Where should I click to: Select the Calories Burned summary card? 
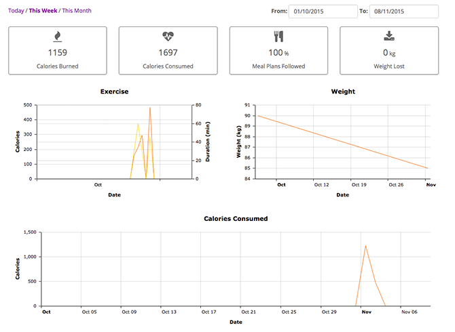[x=58, y=51]
